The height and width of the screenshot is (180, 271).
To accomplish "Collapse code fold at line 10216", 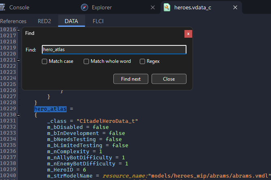I will pyautogui.click(x=19, y=30).
